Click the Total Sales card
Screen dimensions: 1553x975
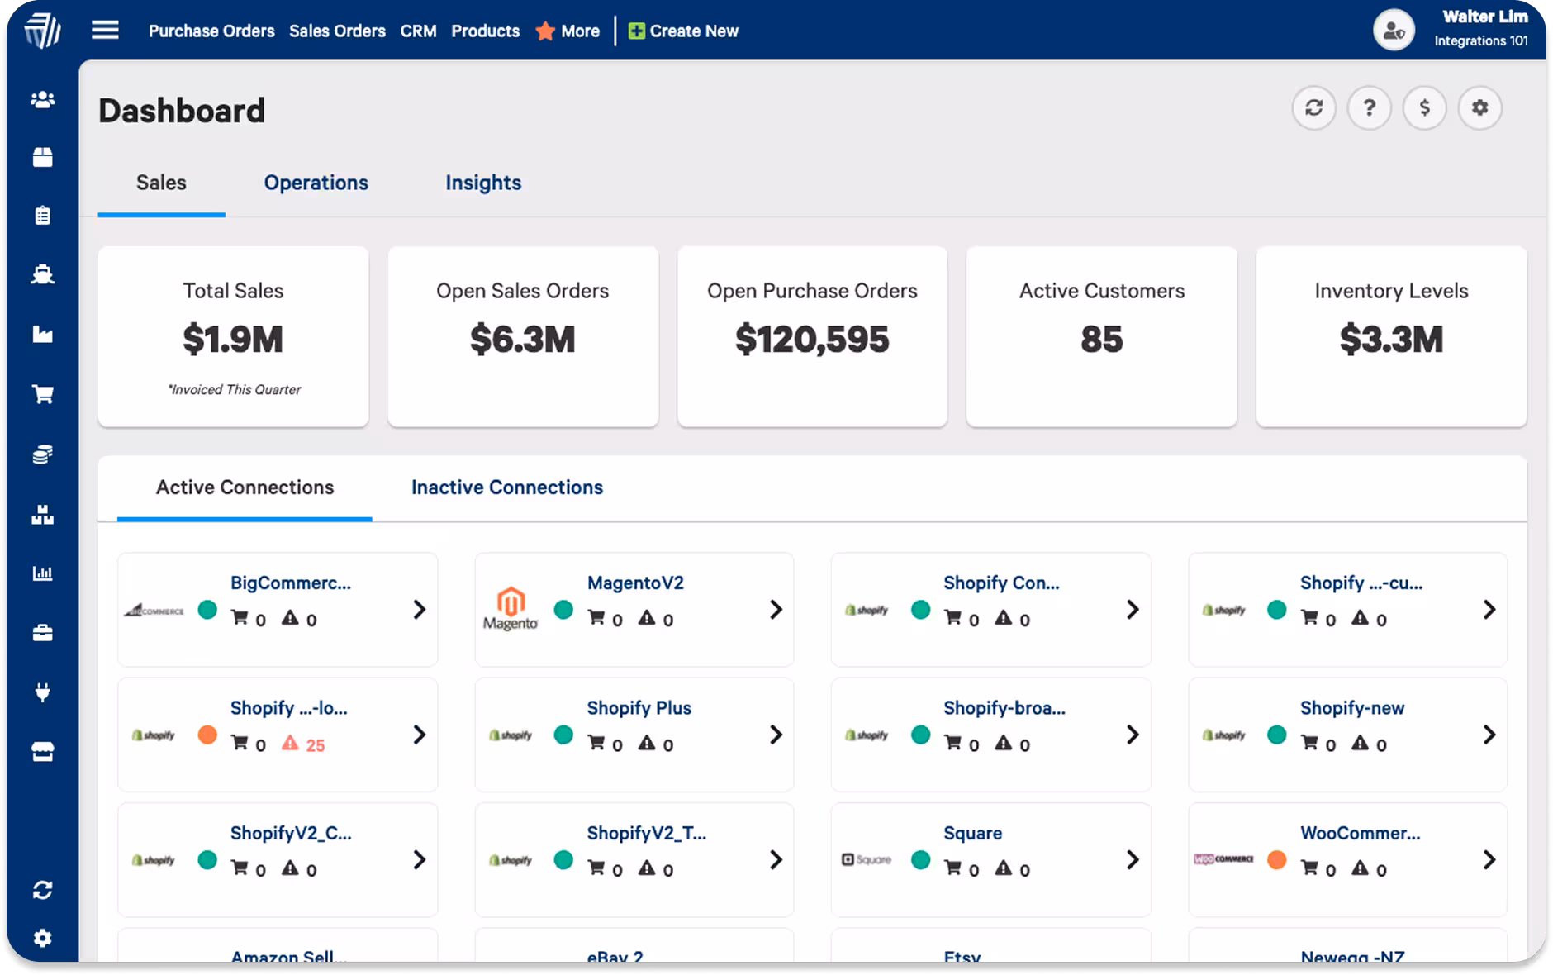pos(233,336)
